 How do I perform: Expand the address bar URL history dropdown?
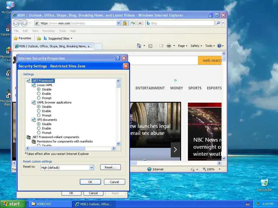coord(118,23)
